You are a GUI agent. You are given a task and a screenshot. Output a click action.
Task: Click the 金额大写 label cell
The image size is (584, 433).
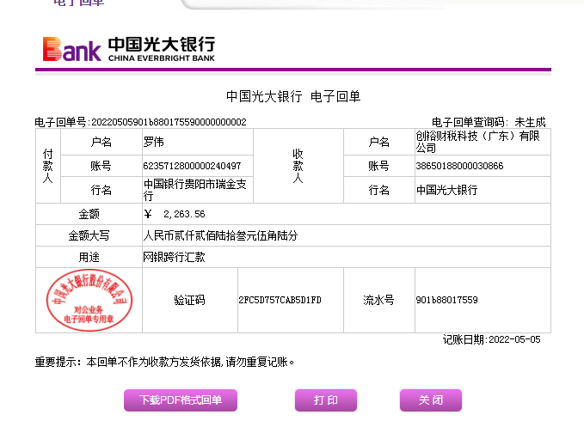point(89,235)
